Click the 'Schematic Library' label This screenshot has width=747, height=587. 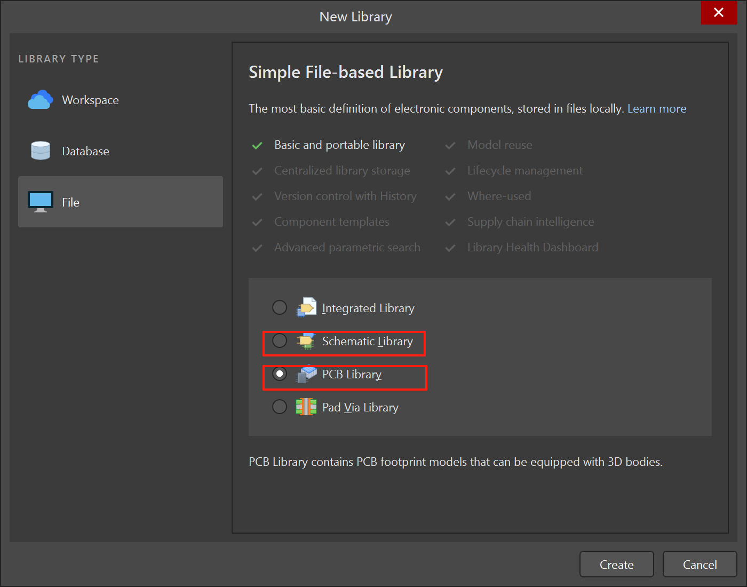pos(368,342)
